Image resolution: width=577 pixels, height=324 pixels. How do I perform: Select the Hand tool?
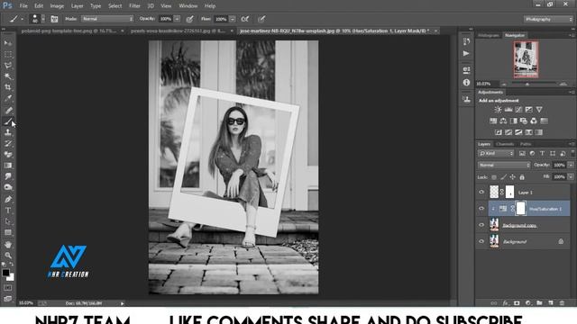tap(8, 244)
